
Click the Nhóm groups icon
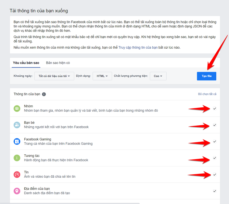(x=17, y=109)
